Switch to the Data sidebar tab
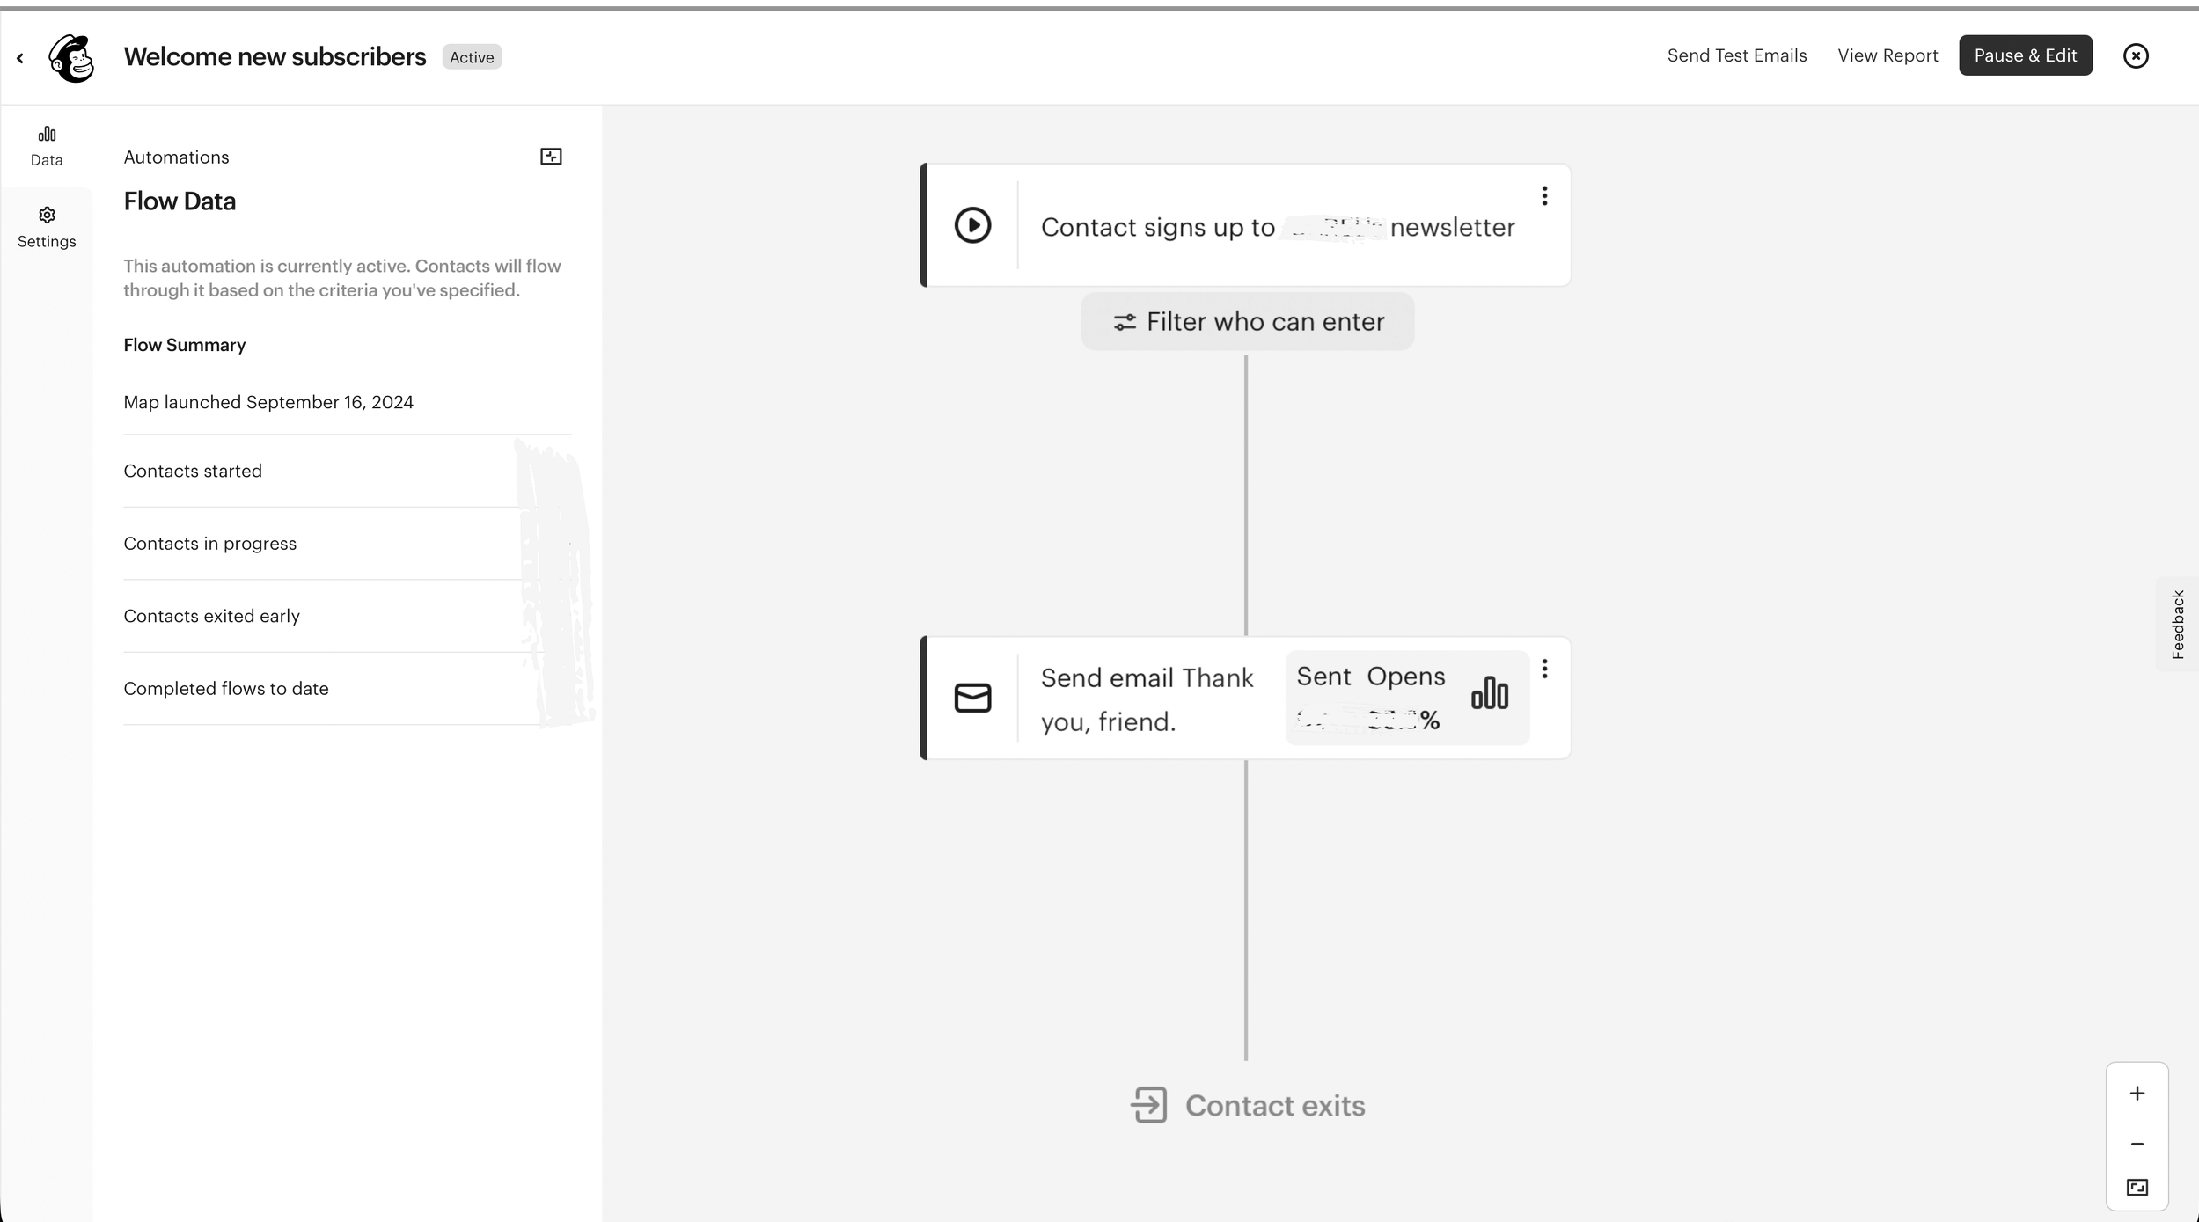 (47, 145)
